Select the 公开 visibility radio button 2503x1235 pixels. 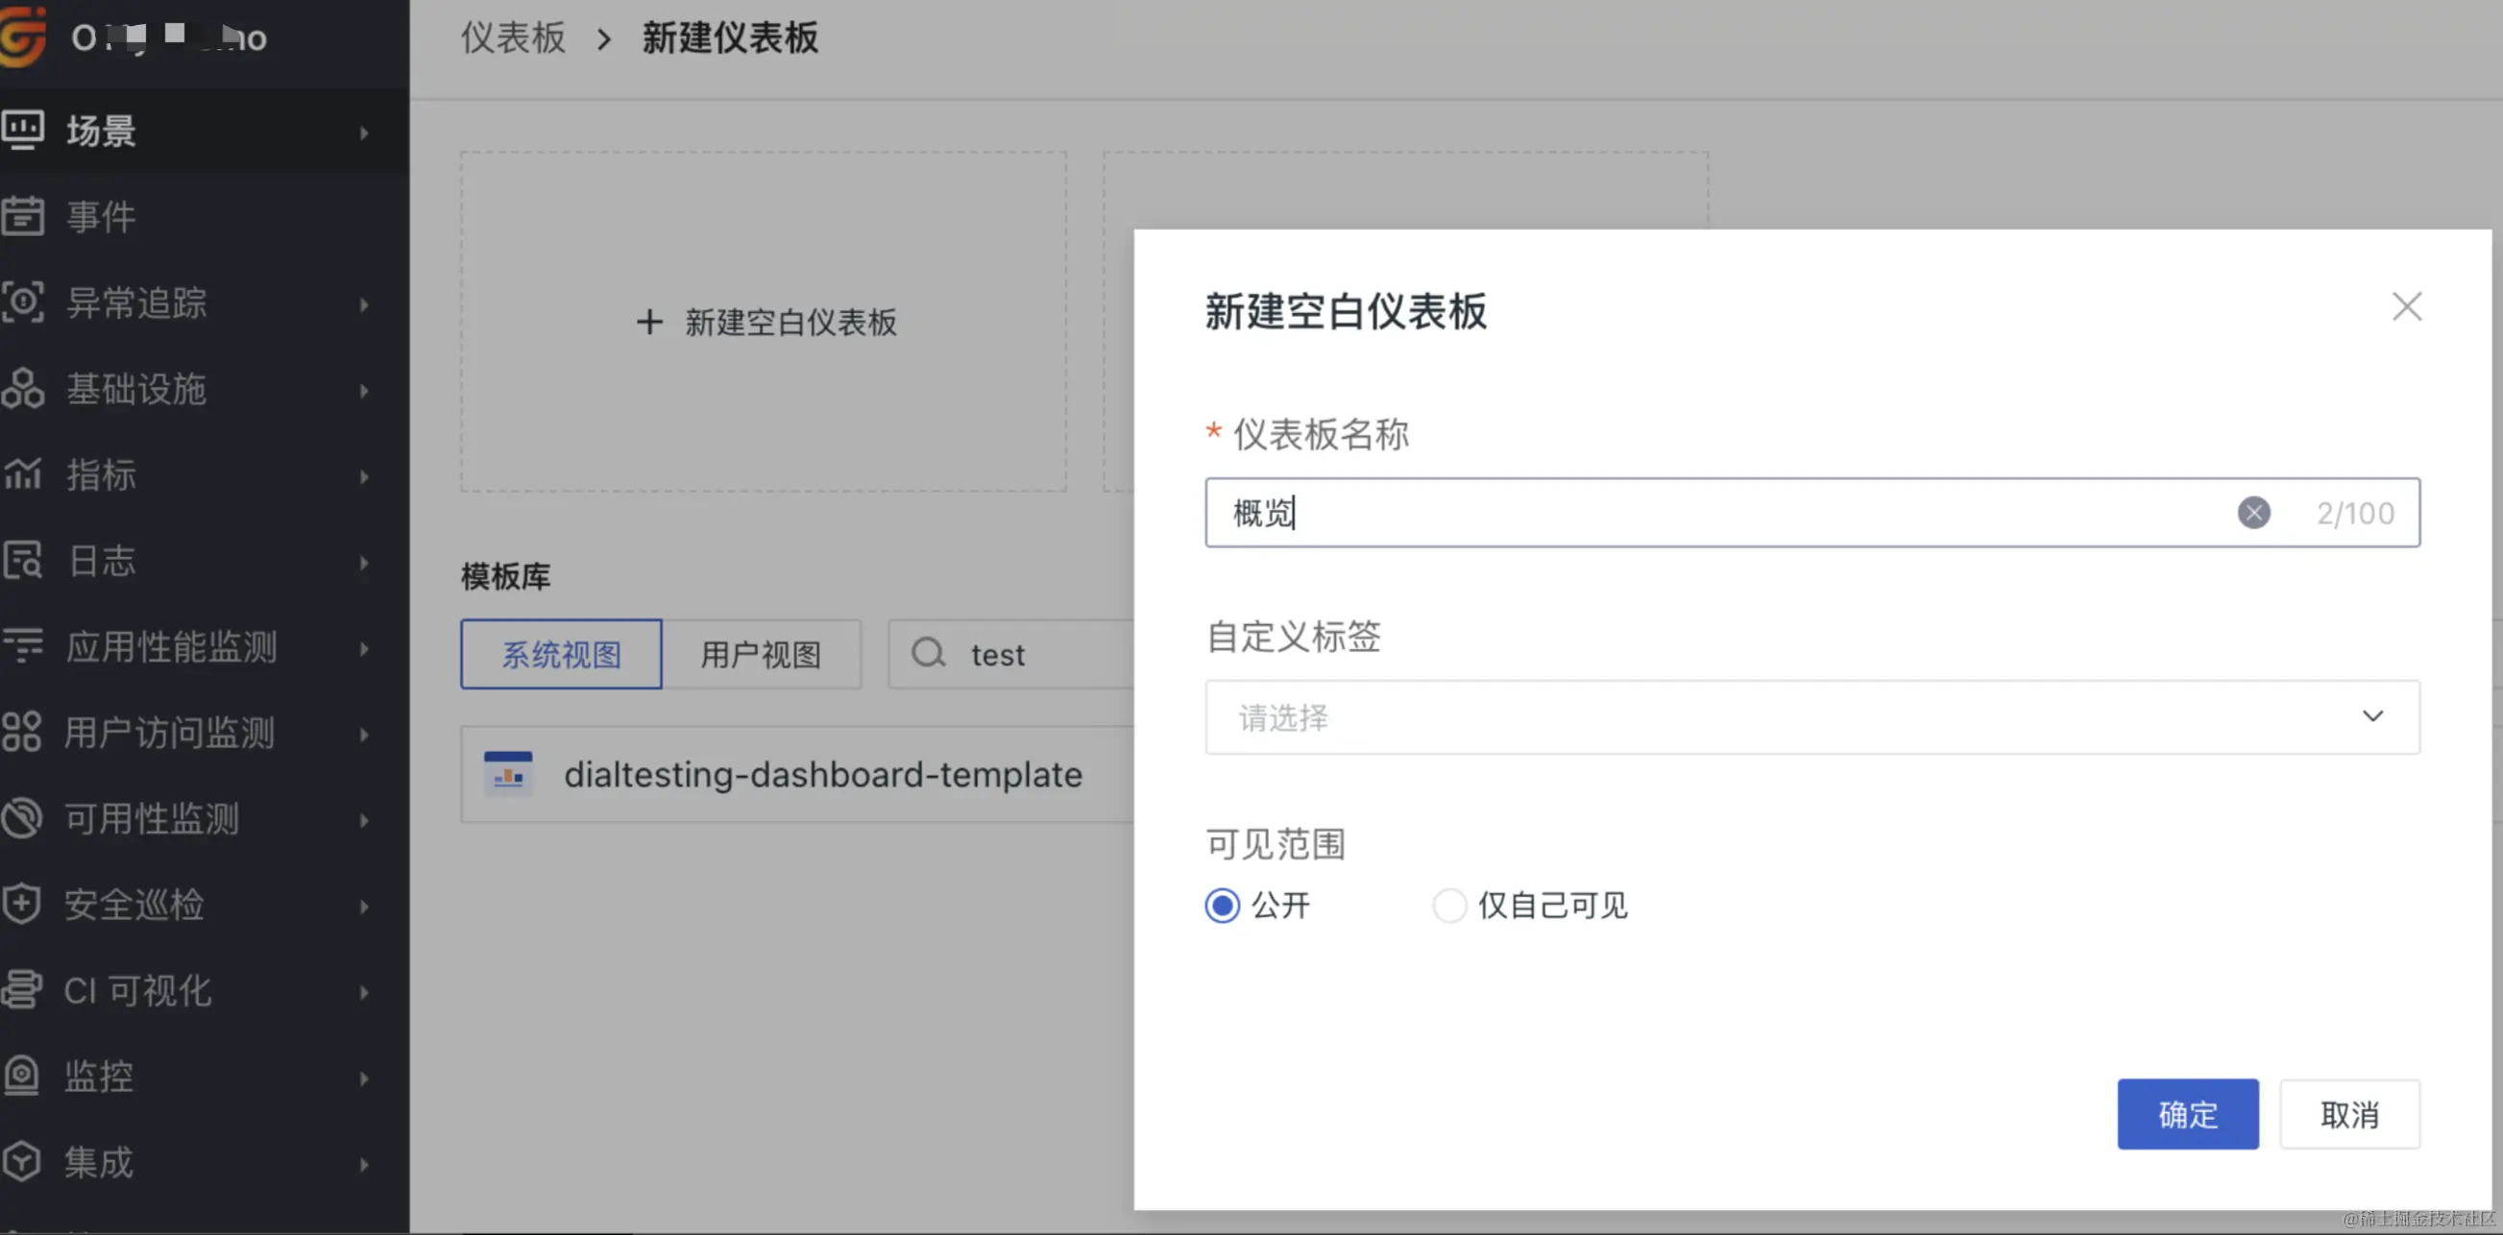pyautogui.click(x=1222, y=906)
